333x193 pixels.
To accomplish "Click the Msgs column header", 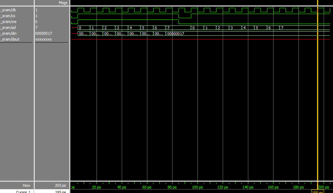I will [63, 3].
